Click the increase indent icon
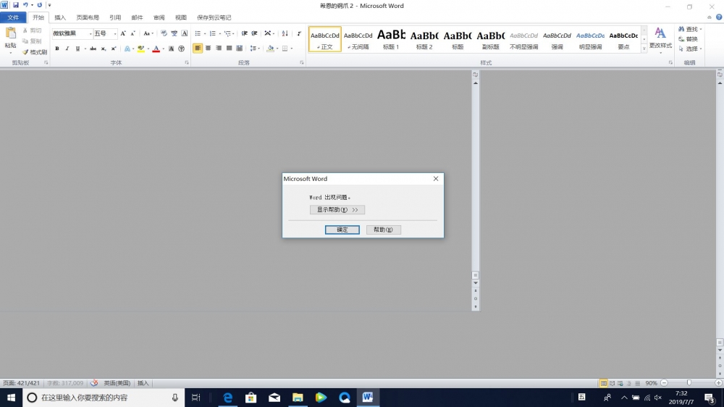 254,33
